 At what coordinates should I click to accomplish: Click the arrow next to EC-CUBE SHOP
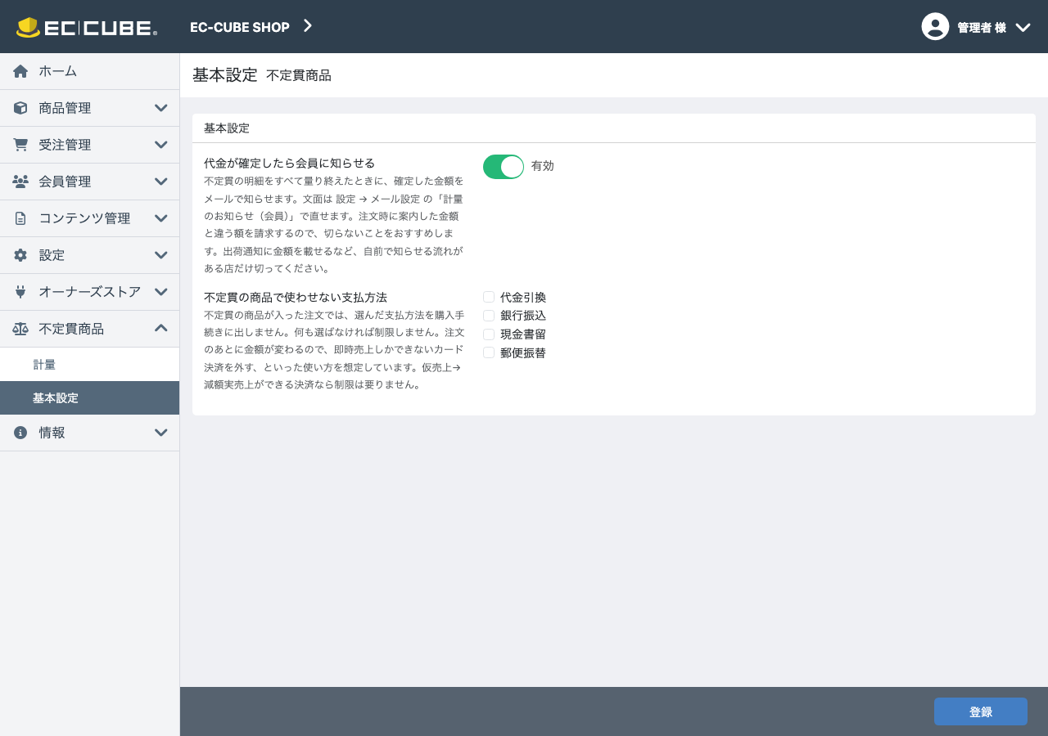308,26
